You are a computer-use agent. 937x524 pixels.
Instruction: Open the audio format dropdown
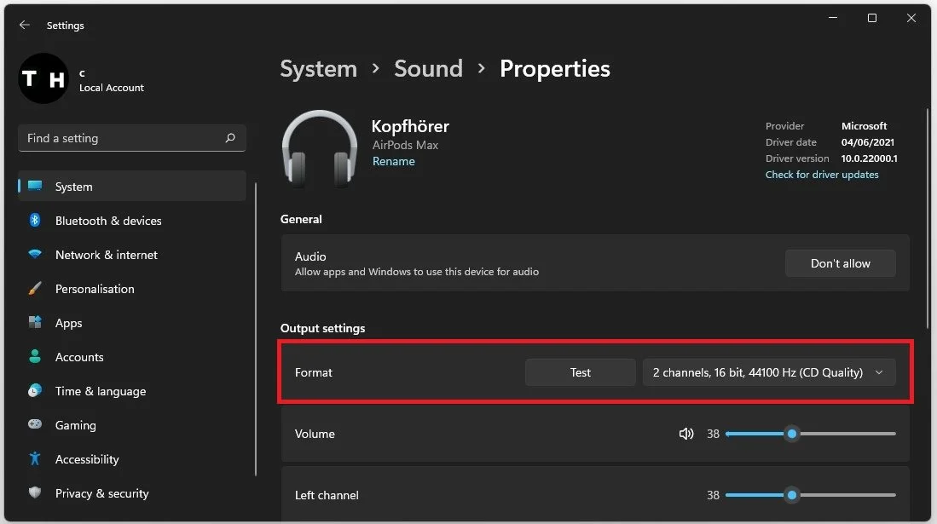pos(769,371)
